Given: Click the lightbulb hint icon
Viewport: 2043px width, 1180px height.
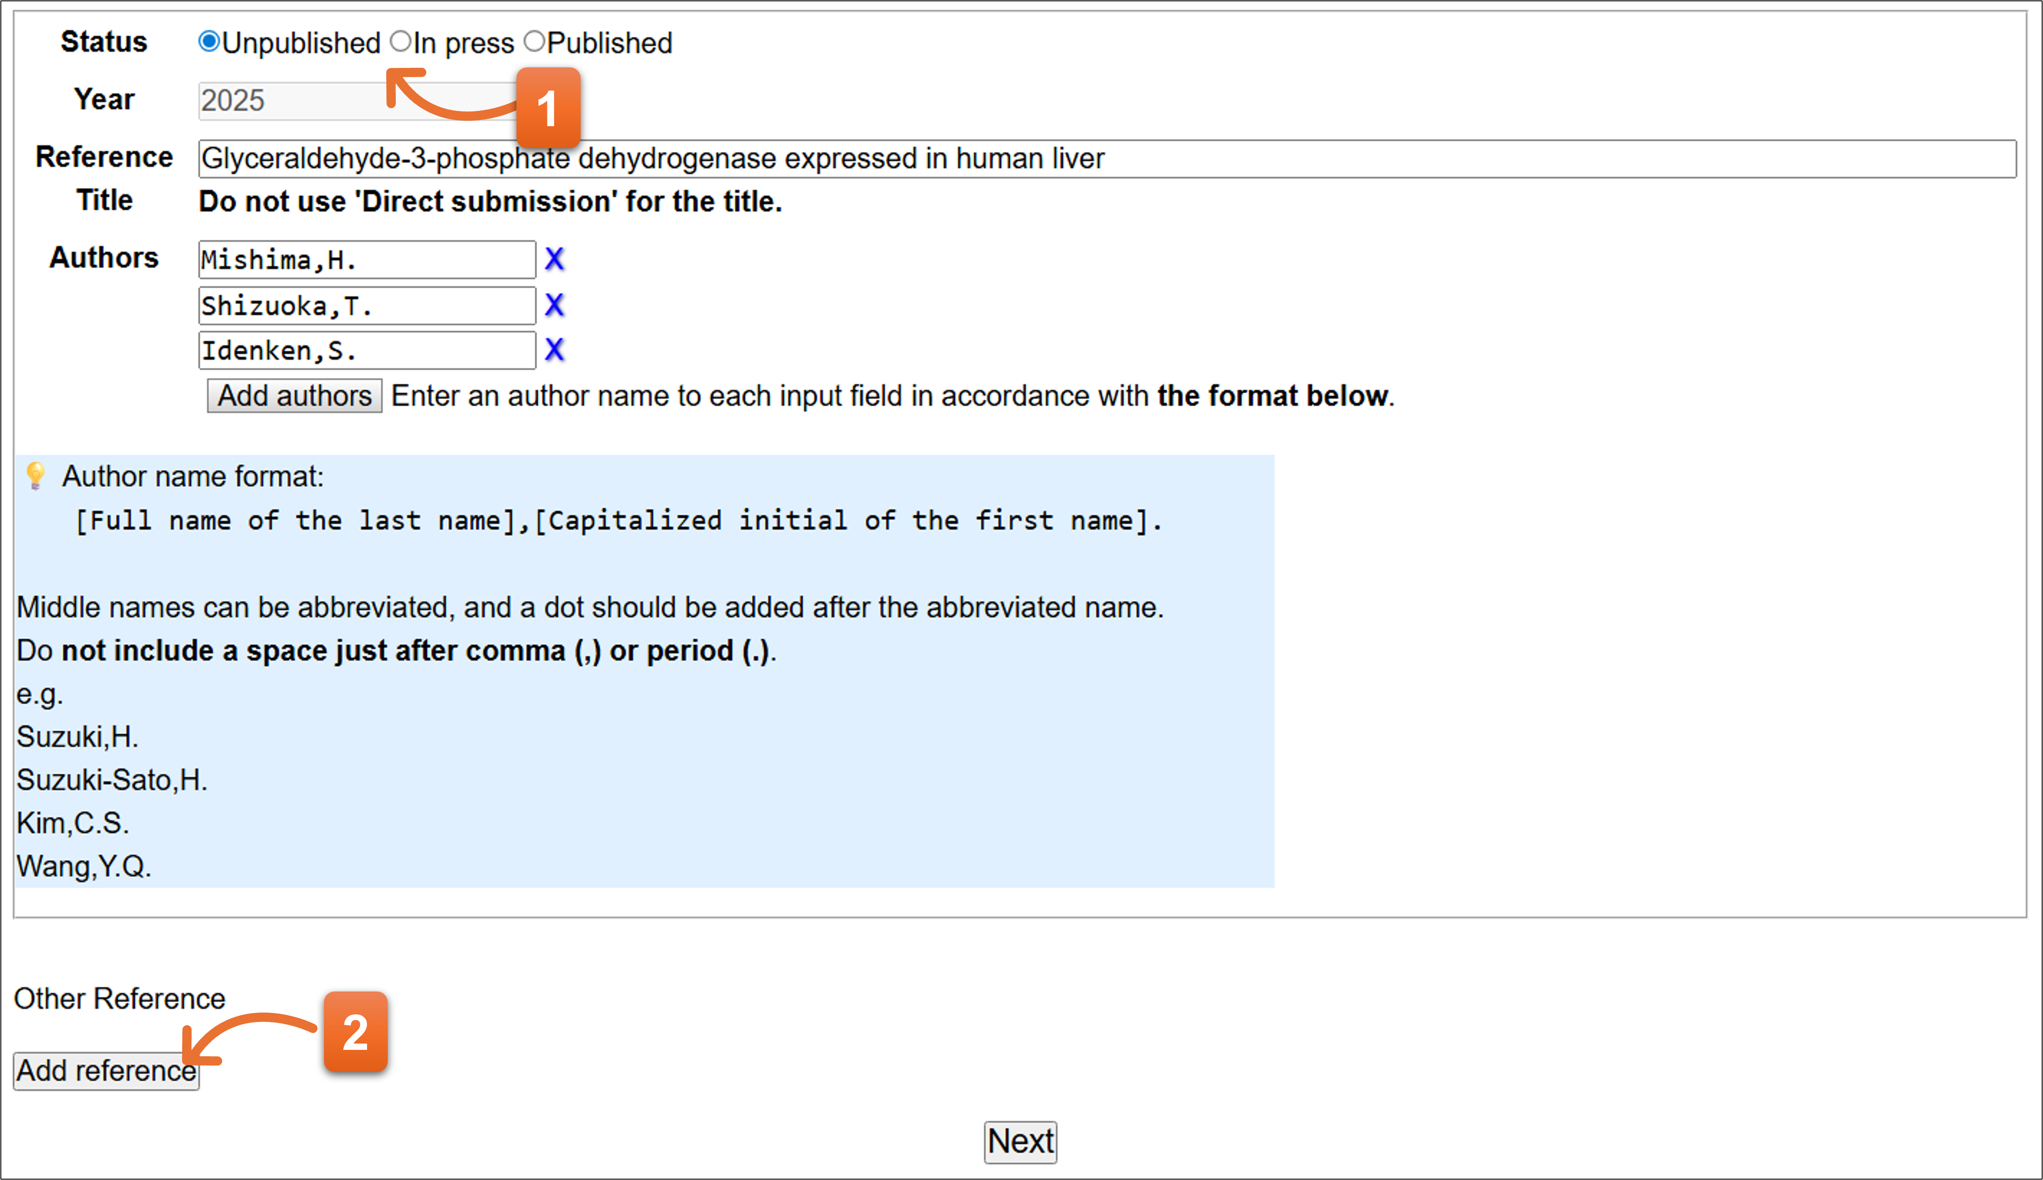Looking at the screenshot, I should (x=35, y=476).
